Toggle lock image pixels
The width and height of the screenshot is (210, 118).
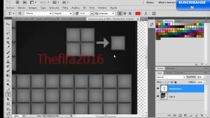[168, 82]
